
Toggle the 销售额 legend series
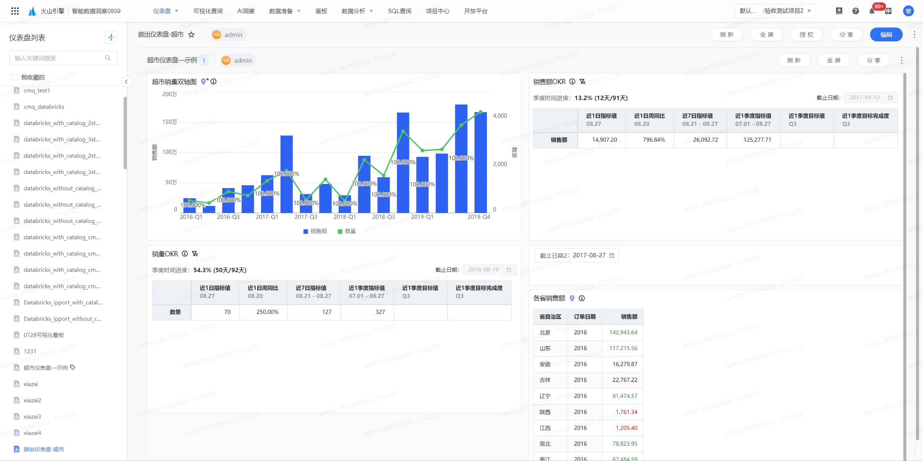[315, 231]
